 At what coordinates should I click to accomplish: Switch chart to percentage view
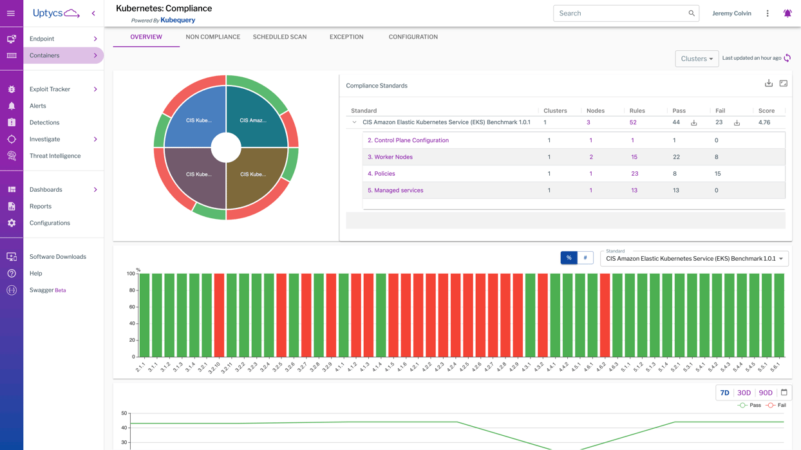(x=569, y=258)
